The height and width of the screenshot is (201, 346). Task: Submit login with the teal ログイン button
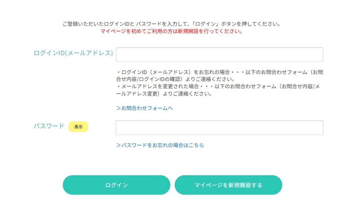(116, 185)
